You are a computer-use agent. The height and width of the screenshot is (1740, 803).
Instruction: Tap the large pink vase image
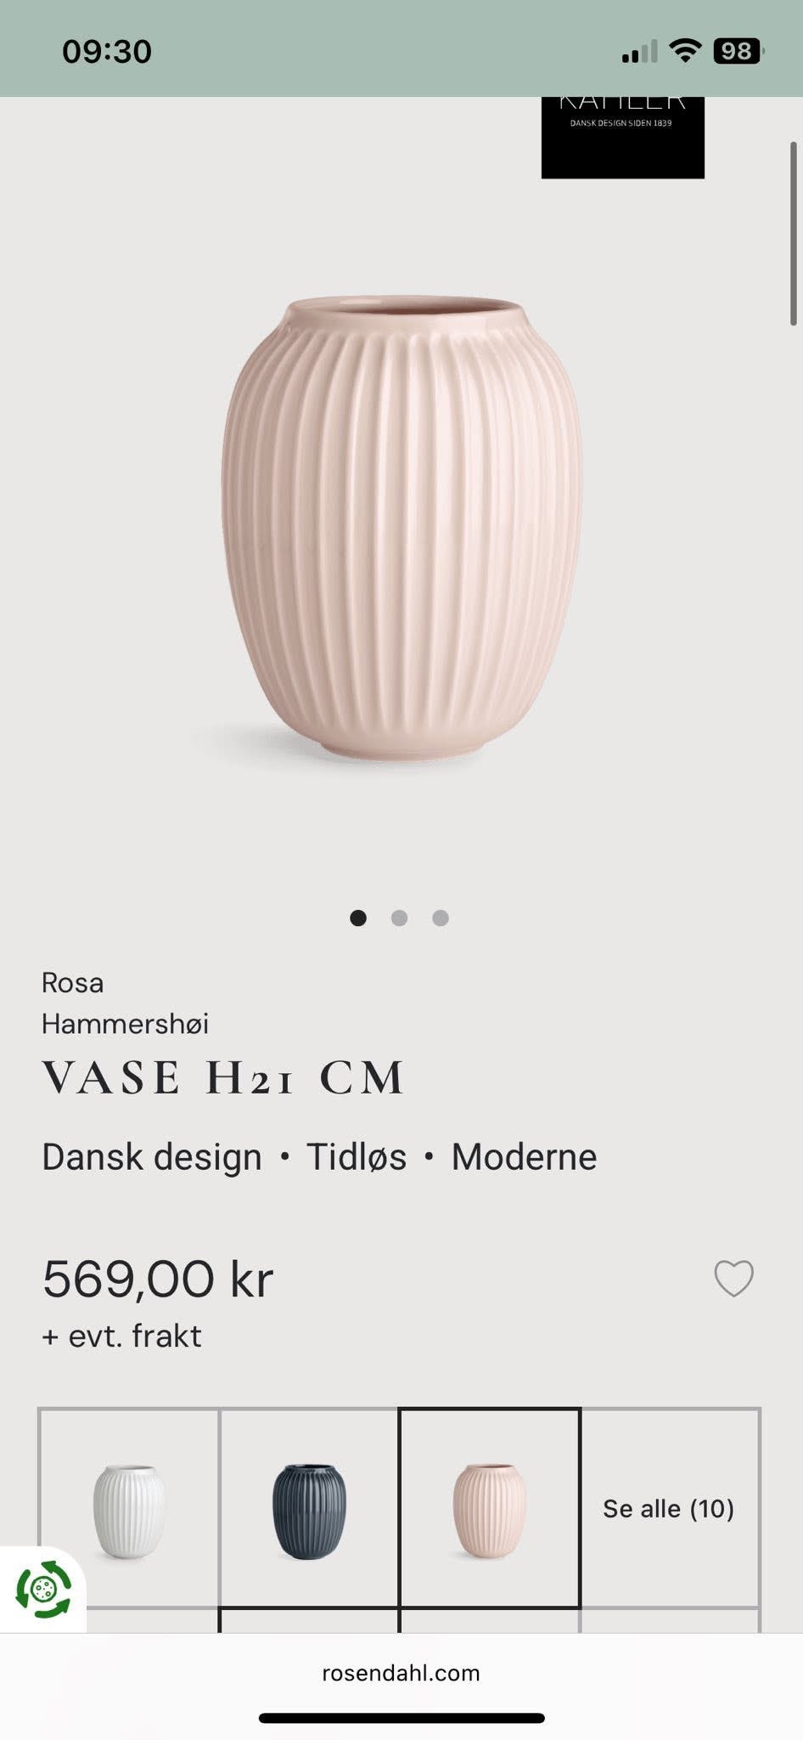401,528
